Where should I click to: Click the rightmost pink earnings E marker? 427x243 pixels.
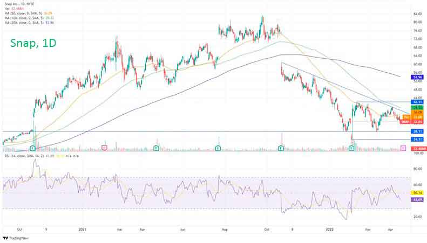tap(403, 147)
